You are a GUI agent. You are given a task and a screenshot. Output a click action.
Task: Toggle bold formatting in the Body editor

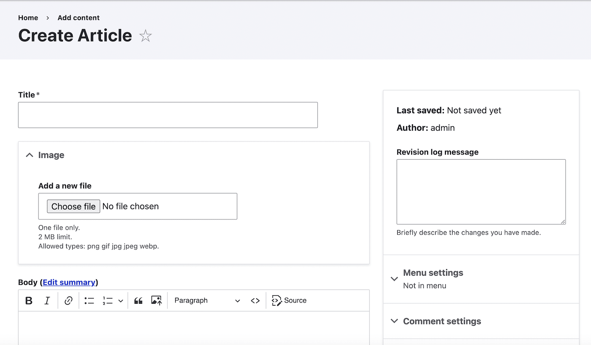click(29, 300)
